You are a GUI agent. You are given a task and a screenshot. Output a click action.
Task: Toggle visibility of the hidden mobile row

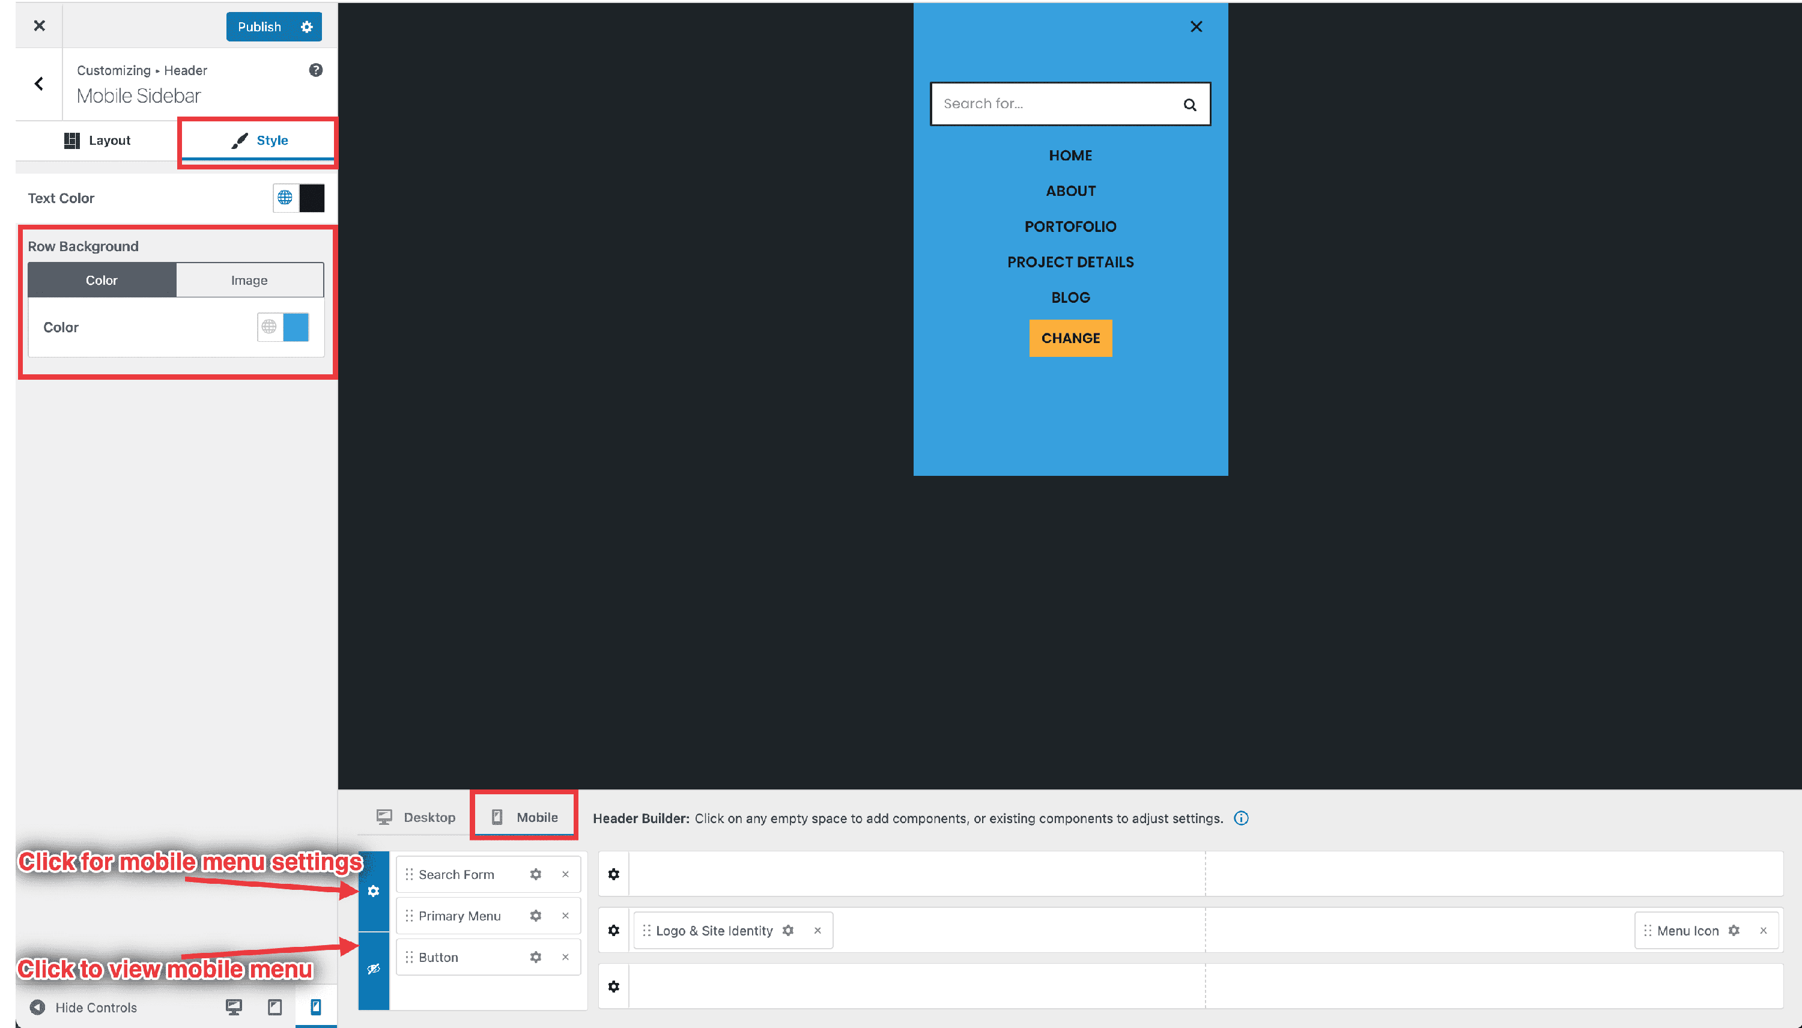click(x=374, y=969)
